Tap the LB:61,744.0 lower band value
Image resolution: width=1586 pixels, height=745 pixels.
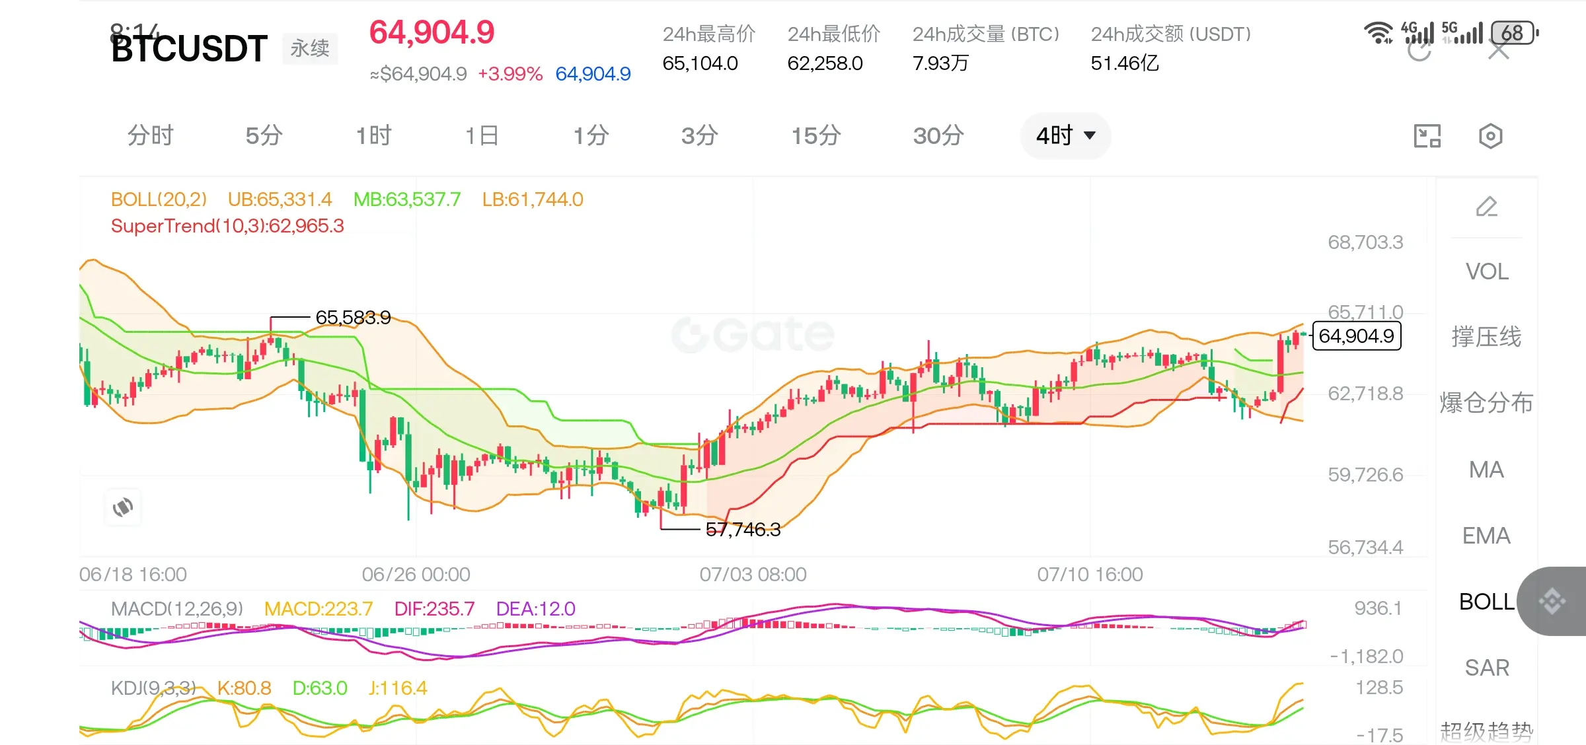(533, 199)
